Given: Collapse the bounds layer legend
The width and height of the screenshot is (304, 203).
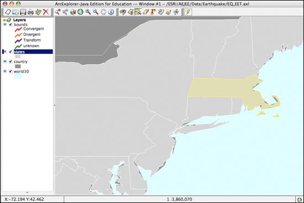Looking at the screenshot, I should click(5, 25).
